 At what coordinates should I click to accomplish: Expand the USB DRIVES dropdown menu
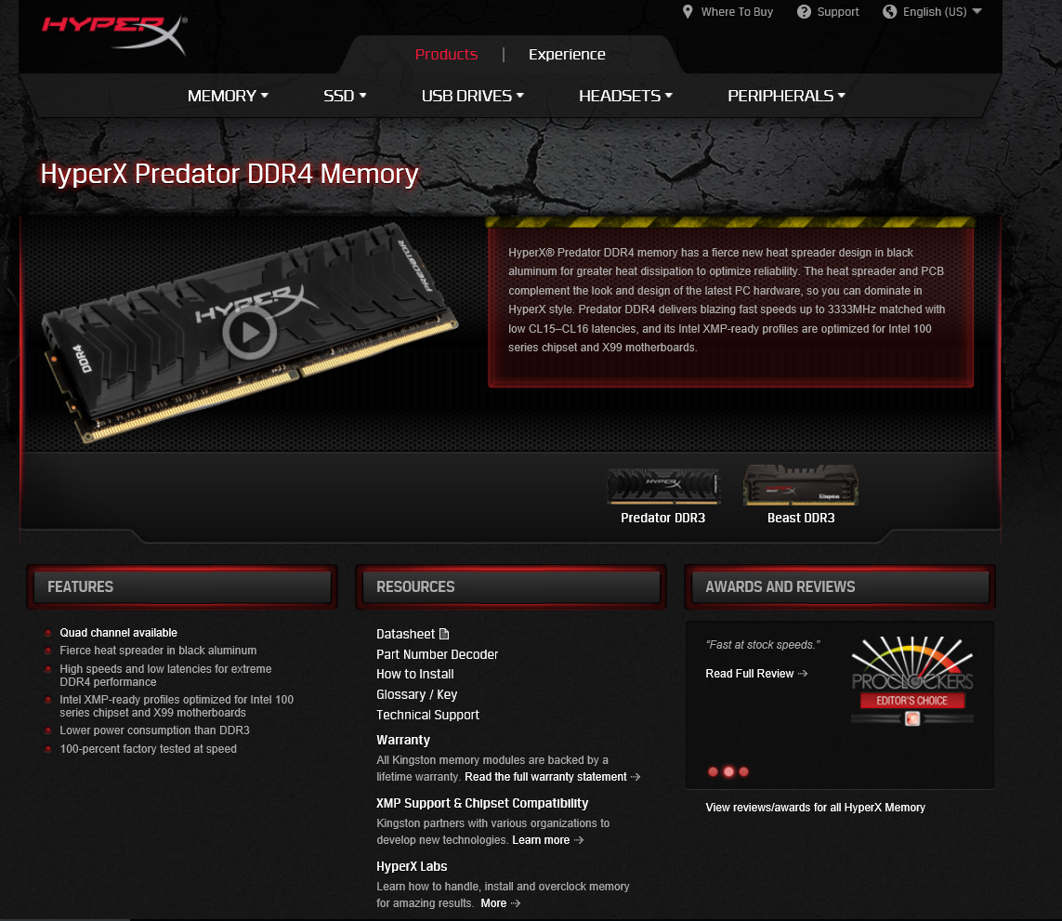(x=473, y=96)
